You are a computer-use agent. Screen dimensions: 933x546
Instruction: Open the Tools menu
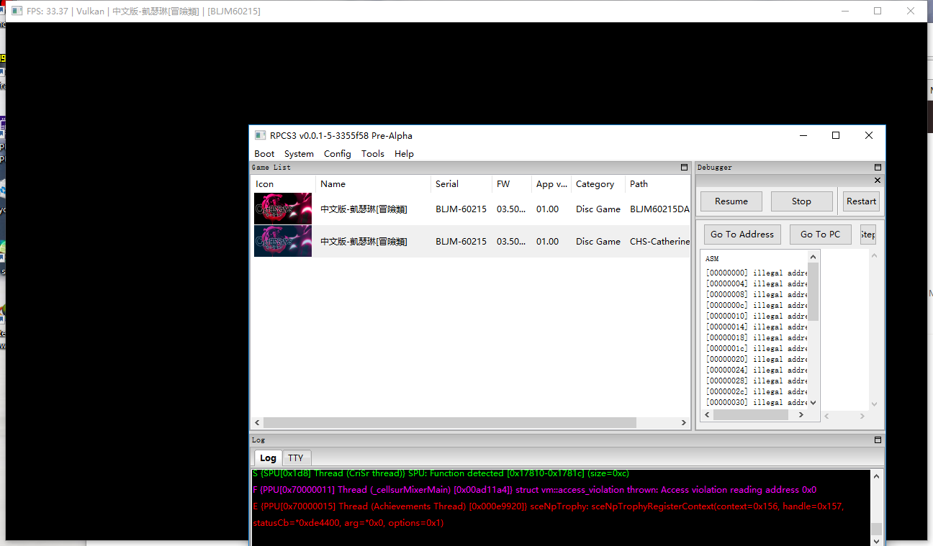coord(373,154)
